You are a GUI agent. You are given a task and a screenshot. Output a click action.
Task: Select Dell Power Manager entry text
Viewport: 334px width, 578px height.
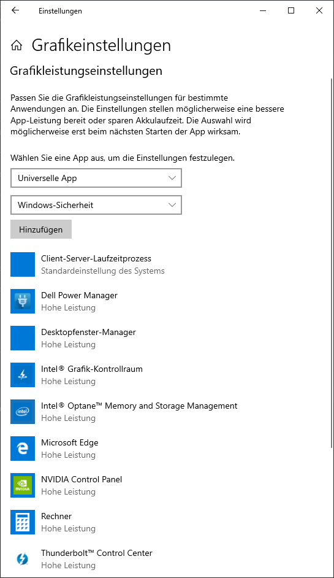(x=79, y=296)
